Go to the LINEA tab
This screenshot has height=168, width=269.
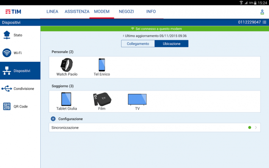53,11
